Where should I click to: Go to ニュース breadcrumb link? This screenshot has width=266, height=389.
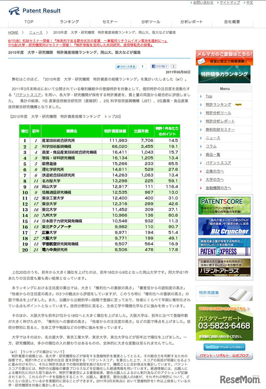pyautogui.click(x=36, y=32)
